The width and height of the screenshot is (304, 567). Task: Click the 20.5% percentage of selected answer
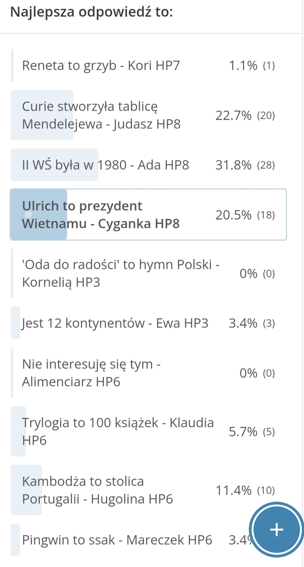tap(233, 215)
